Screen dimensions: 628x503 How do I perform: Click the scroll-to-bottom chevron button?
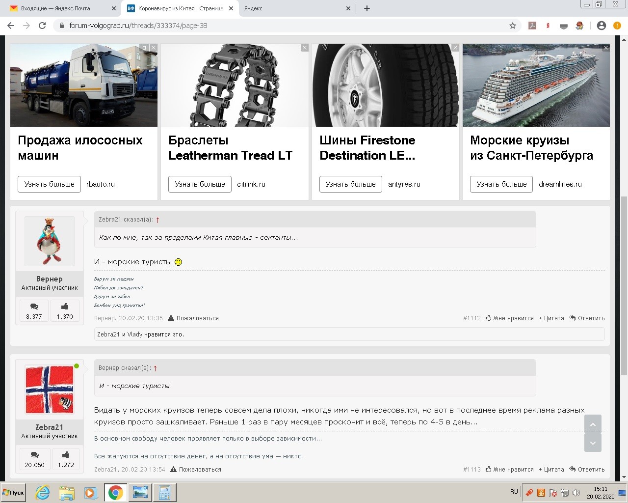[593, 443]
